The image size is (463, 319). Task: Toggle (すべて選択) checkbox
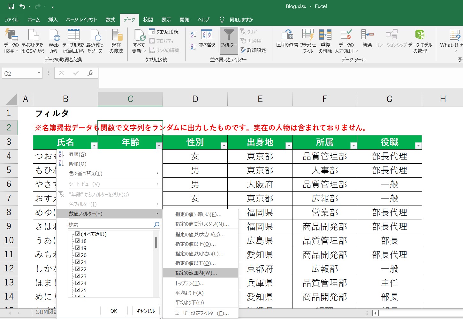click(x=78, y=234)
